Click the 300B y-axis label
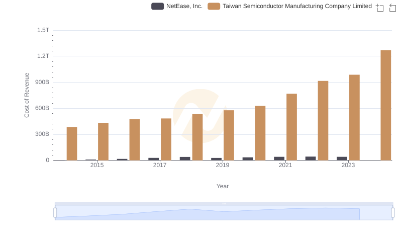 [42, 134]
